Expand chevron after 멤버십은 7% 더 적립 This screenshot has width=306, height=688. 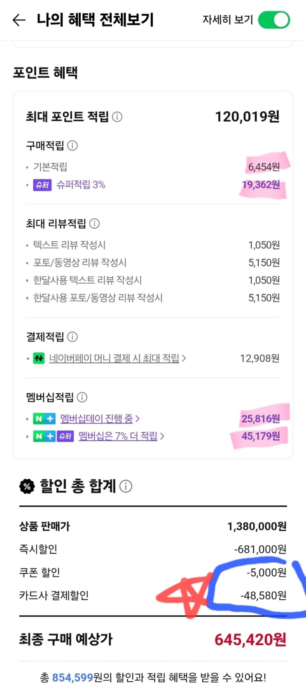162,436
